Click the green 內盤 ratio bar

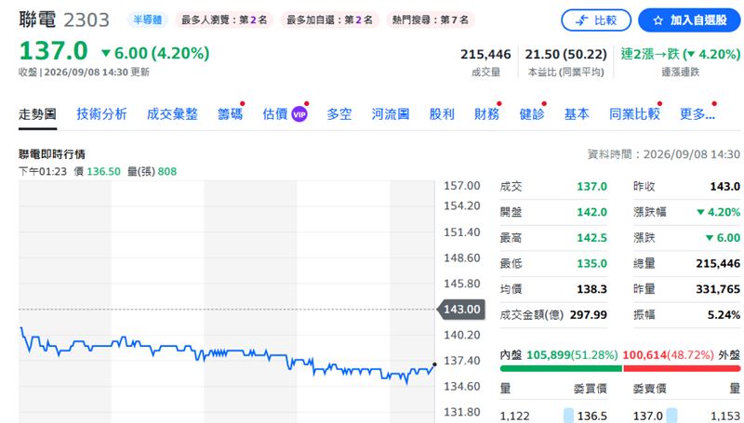561,368
